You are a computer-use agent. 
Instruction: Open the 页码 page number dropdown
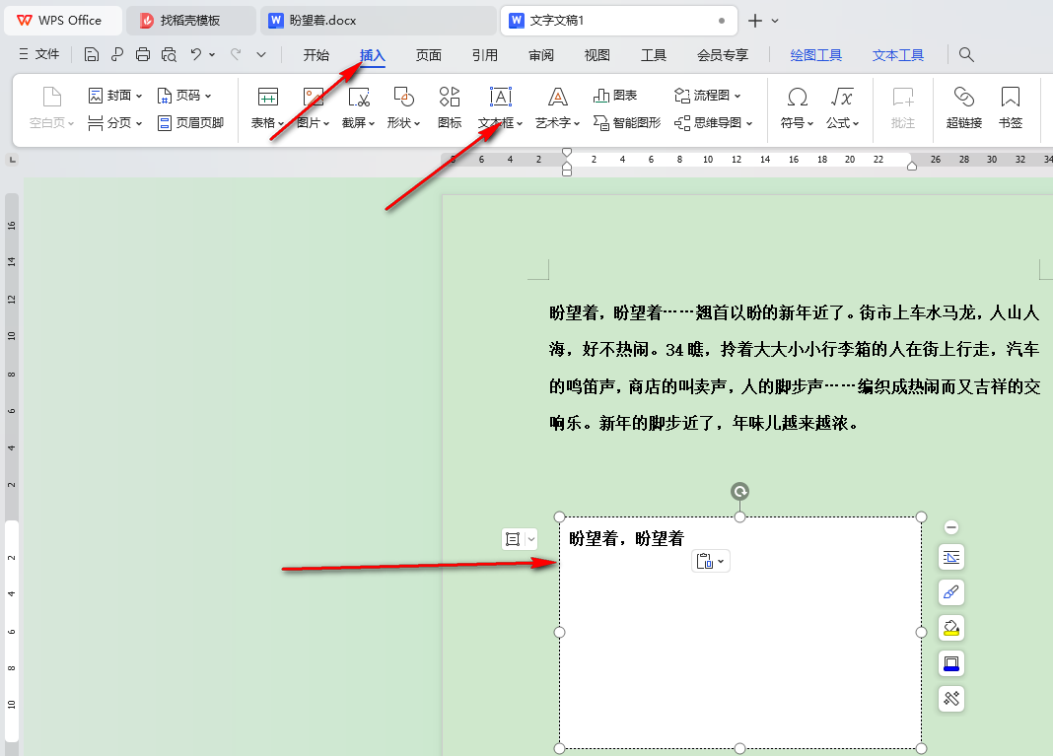pyautogui.click(x=184, y=96)
